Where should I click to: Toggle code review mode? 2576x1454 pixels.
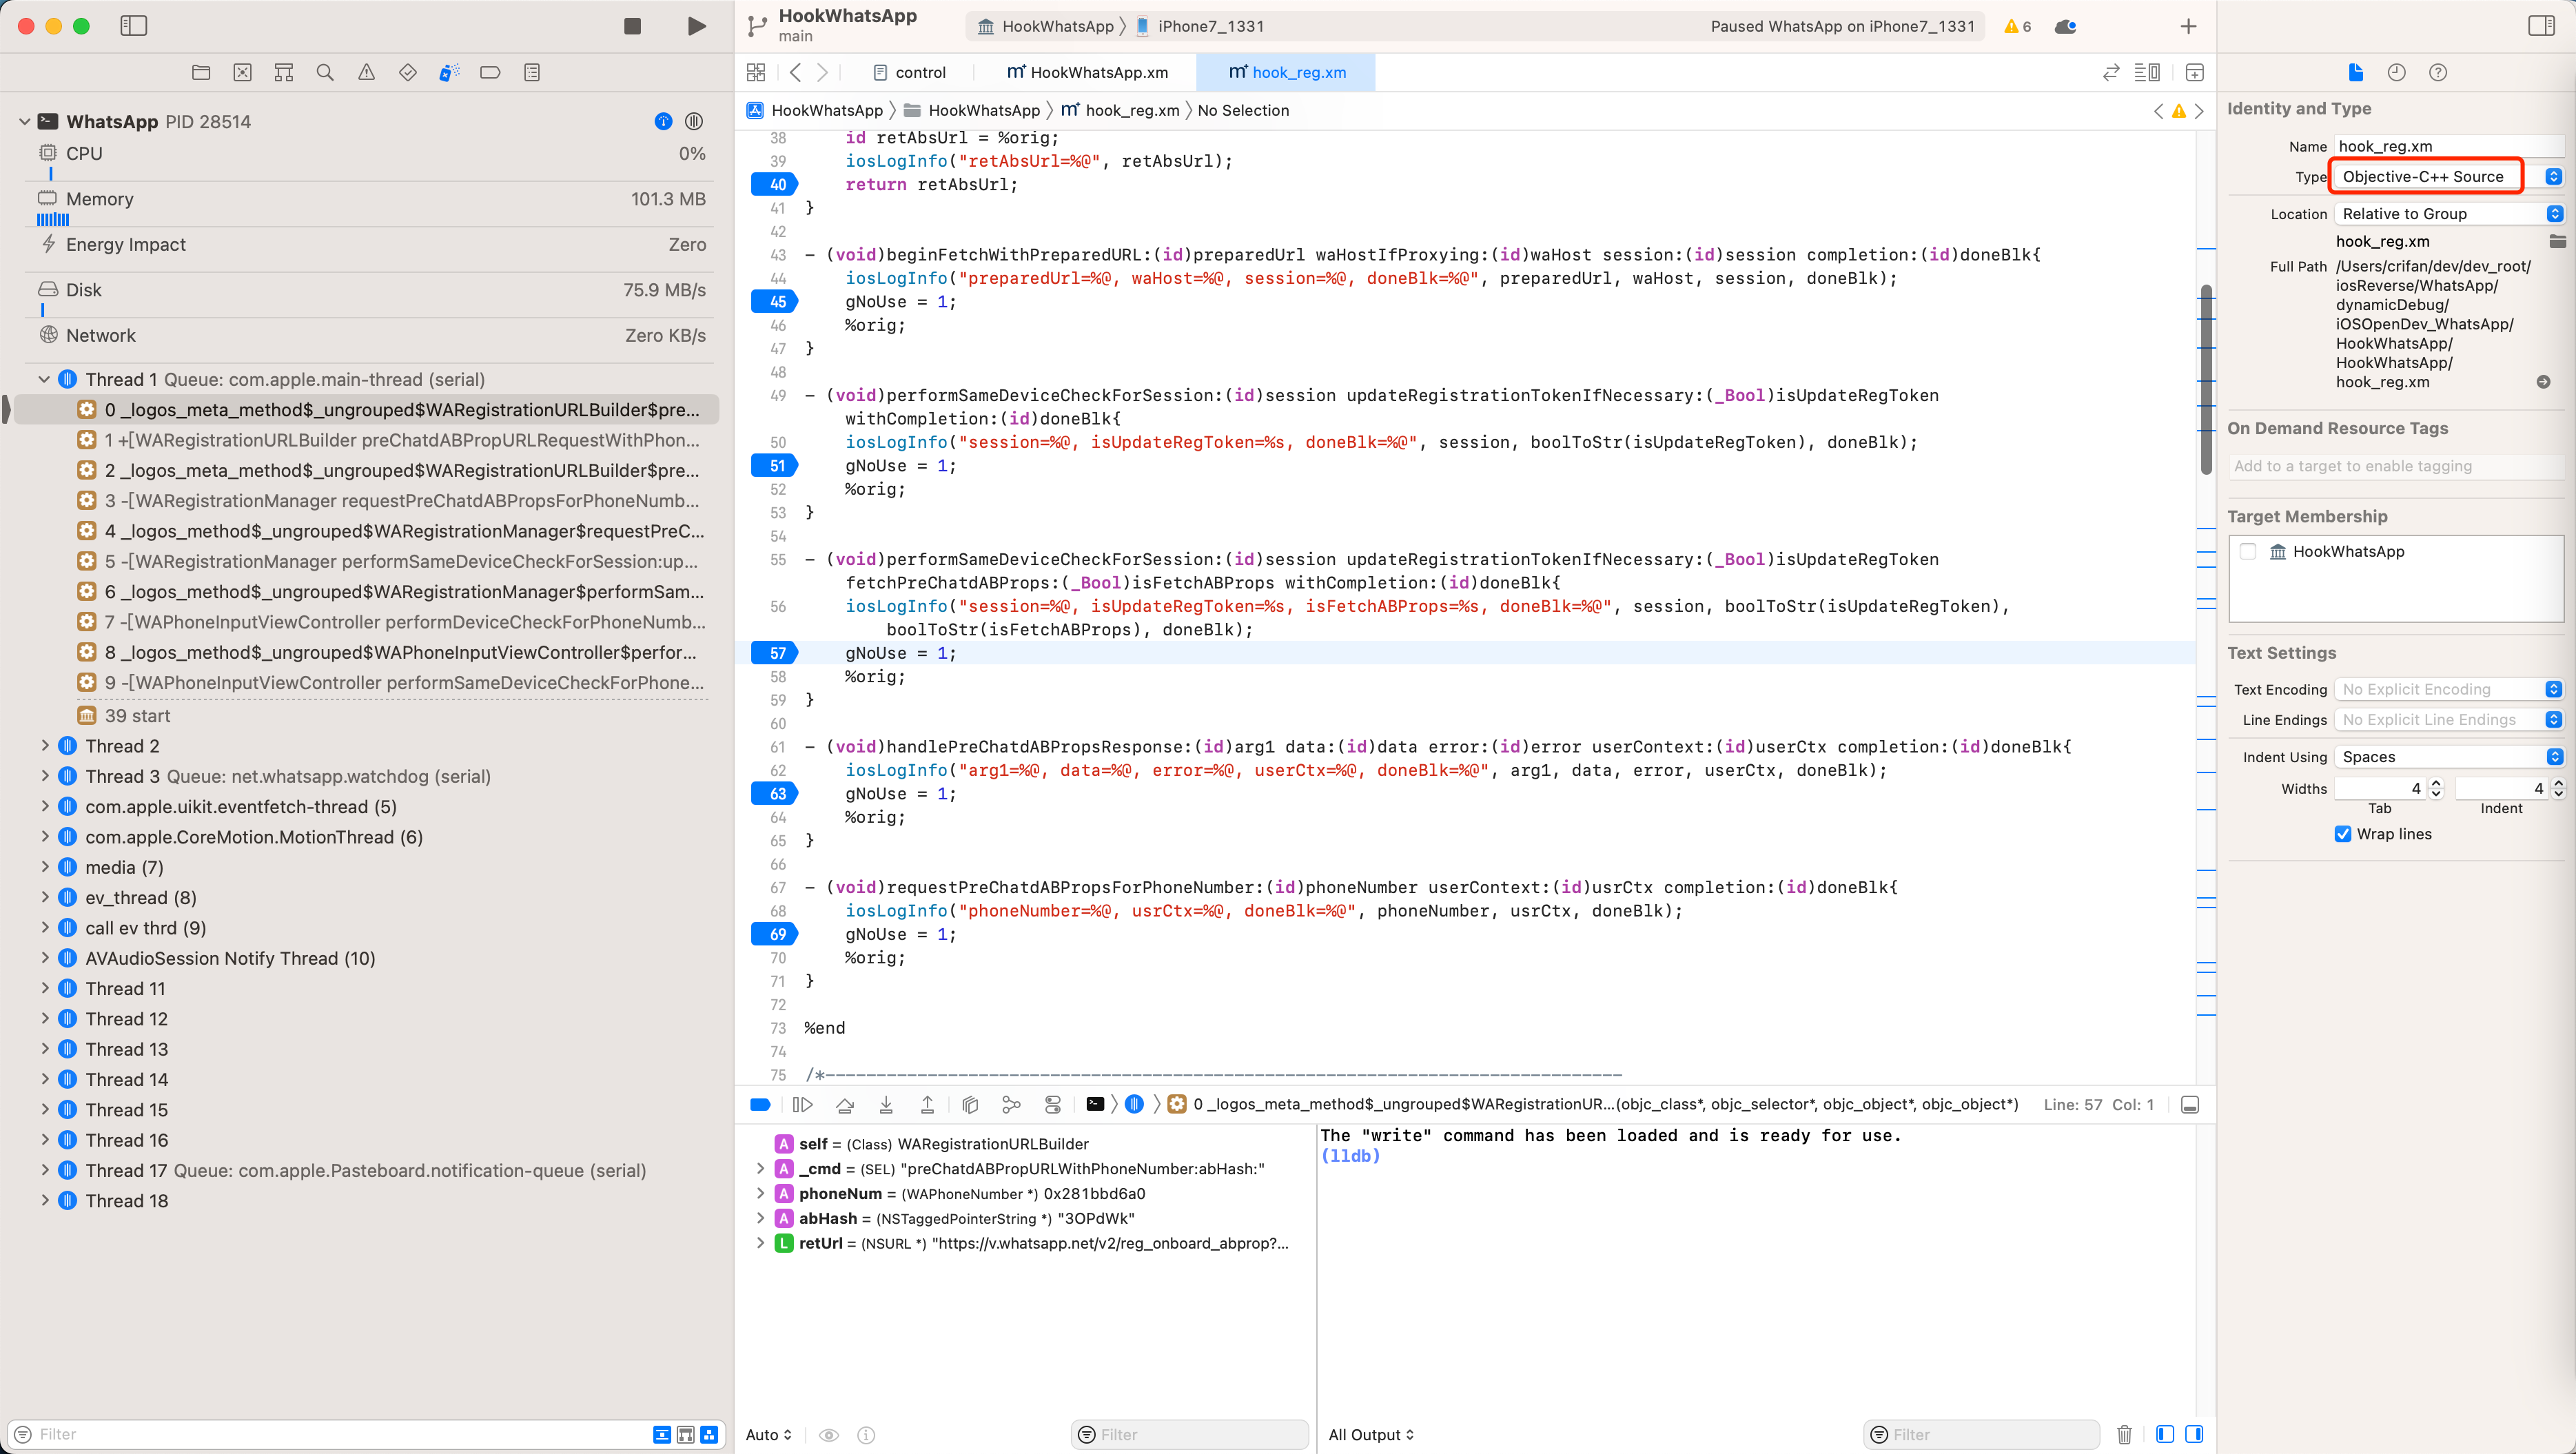coord(2111,72)
